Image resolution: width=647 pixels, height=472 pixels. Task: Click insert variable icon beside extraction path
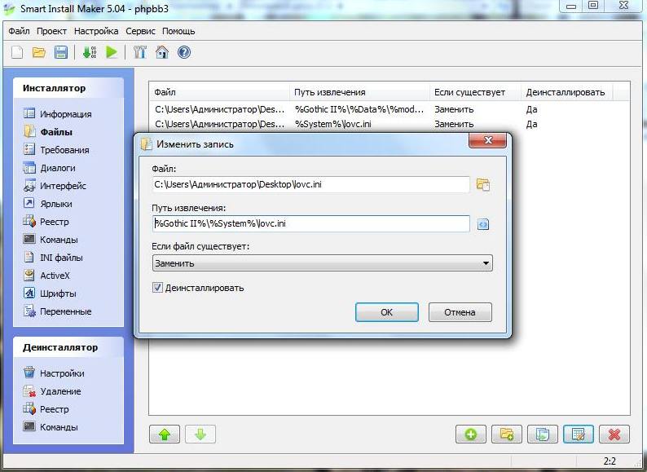[482, 224]
